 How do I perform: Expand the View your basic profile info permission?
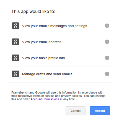[43, 58]
